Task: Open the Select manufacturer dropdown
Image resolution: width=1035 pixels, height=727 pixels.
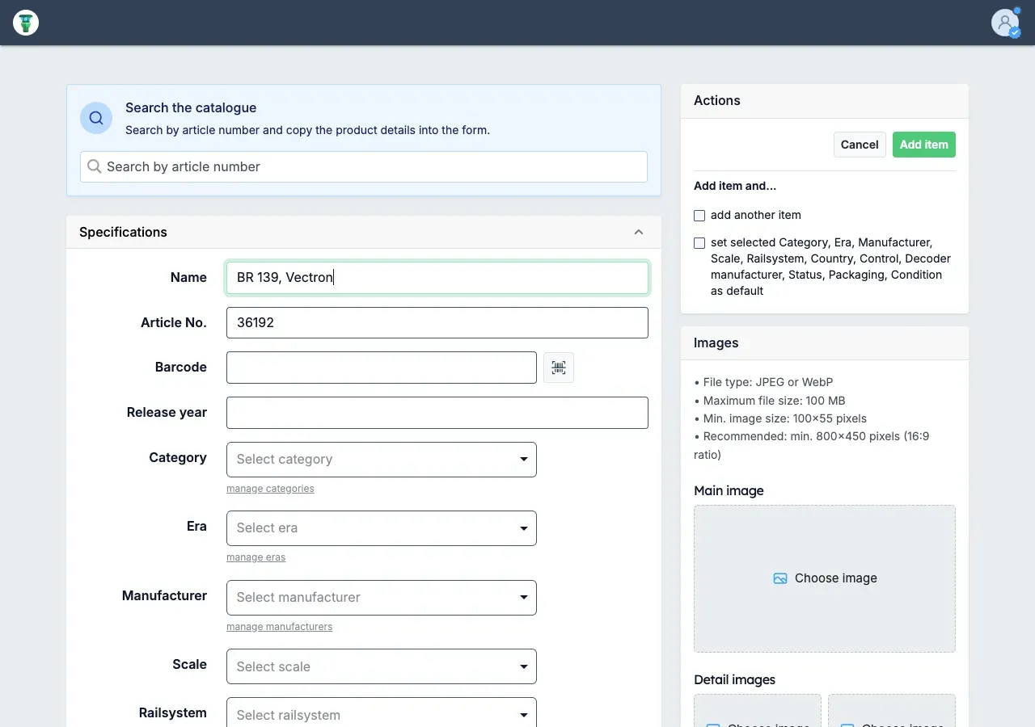Action: point(382,598)
